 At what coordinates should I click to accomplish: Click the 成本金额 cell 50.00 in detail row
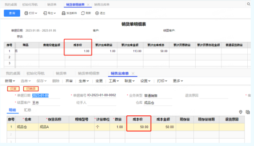[163, 127]
